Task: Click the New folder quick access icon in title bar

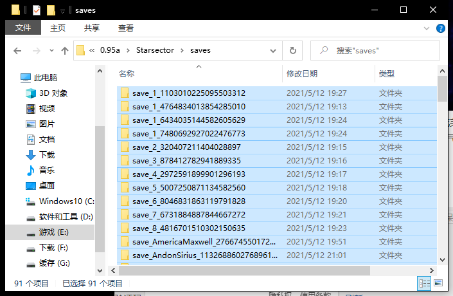Action: coord(51,10)
